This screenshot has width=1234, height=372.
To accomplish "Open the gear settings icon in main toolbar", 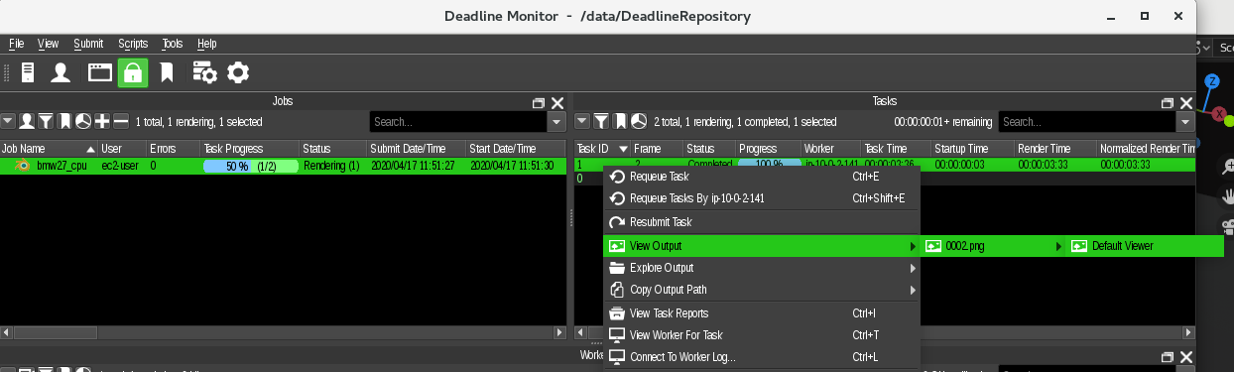I will pos(238,72).
